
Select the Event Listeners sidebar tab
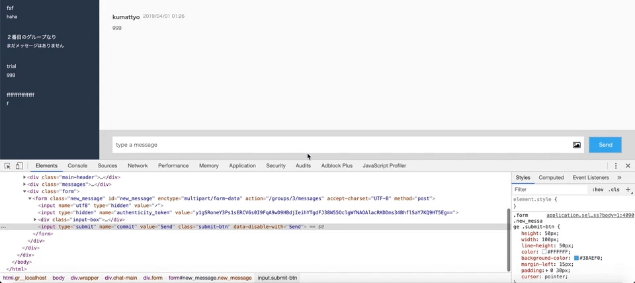pos(591,177)
